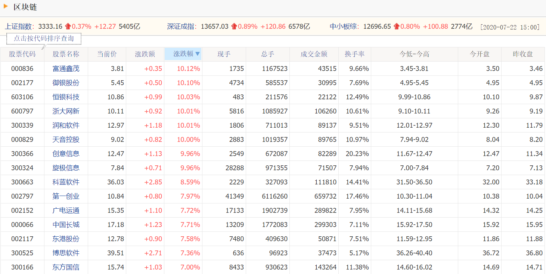The height and width of the screenshot is (274, 546).
Task: Click previous close 36.80 for 博思软件
Action: click(534, 253)
